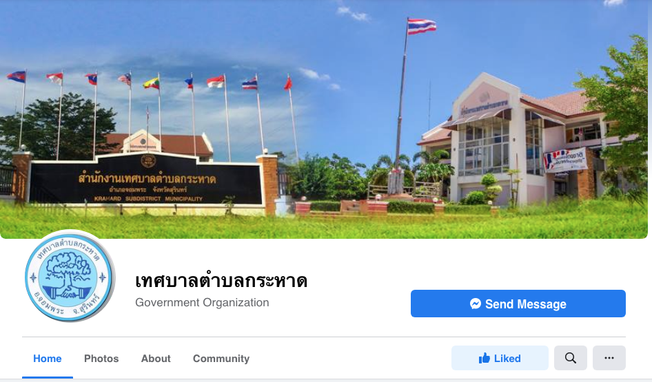
Task: Click the banner hanging on the building
Action: [x=565, y=160]
